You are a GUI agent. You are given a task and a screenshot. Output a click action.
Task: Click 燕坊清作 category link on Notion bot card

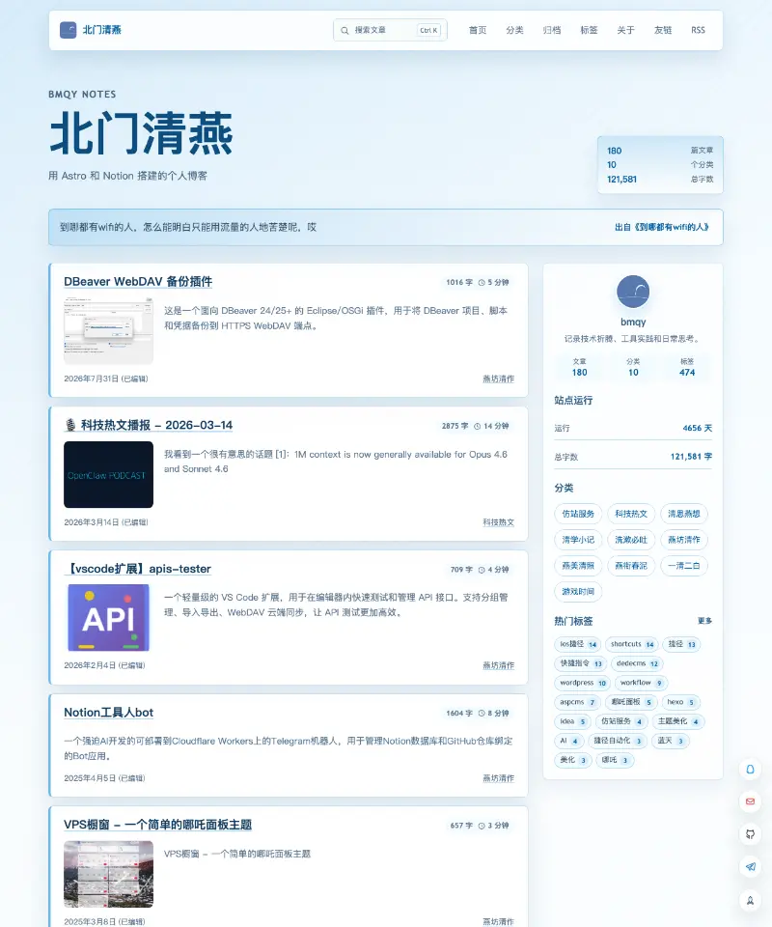(x=499, y=778)
